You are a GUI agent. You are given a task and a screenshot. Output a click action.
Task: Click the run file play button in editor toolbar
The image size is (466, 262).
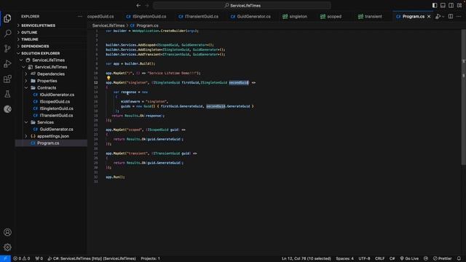(438, 17)
